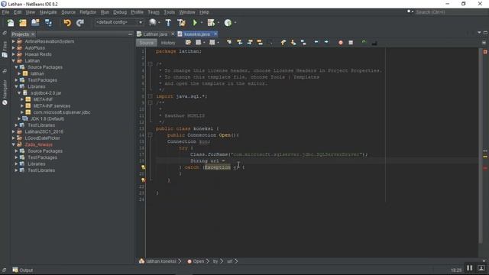Expand the JDK 1.8 (Default) node
The width and height of the screenshot is (489, 275).
[19, 119]
